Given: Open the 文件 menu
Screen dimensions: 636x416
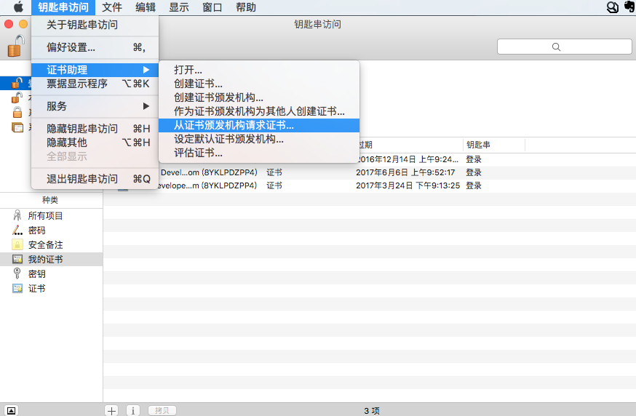Looking at the screenshot, I should point(112,7).
